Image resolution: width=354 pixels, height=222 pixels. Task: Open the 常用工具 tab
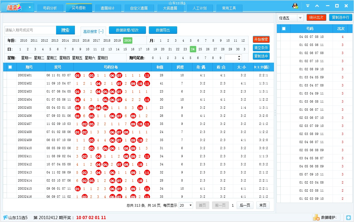(x=229, y=8)
